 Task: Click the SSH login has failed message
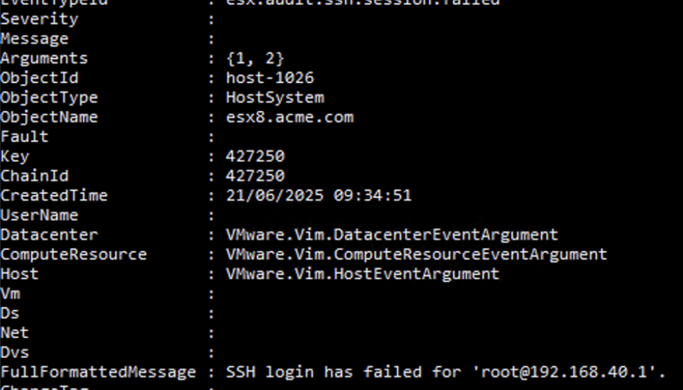point(446,372)
